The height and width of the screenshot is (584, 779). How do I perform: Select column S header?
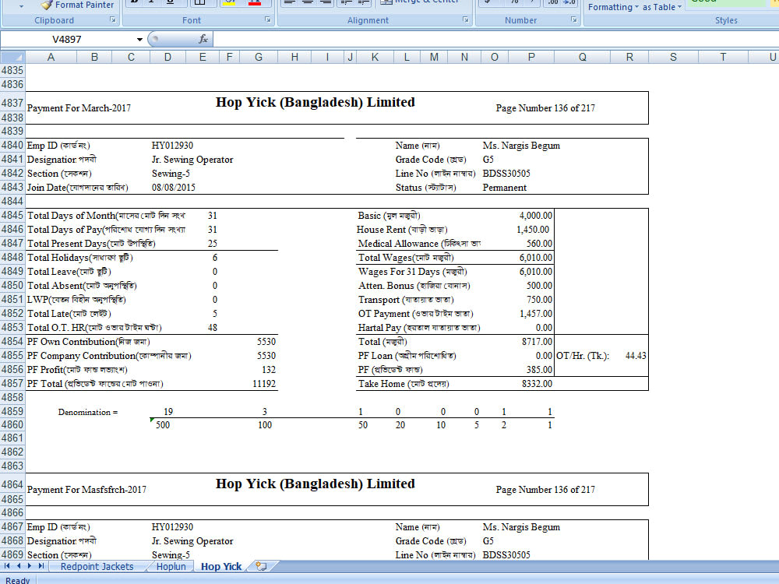[673, 57]
